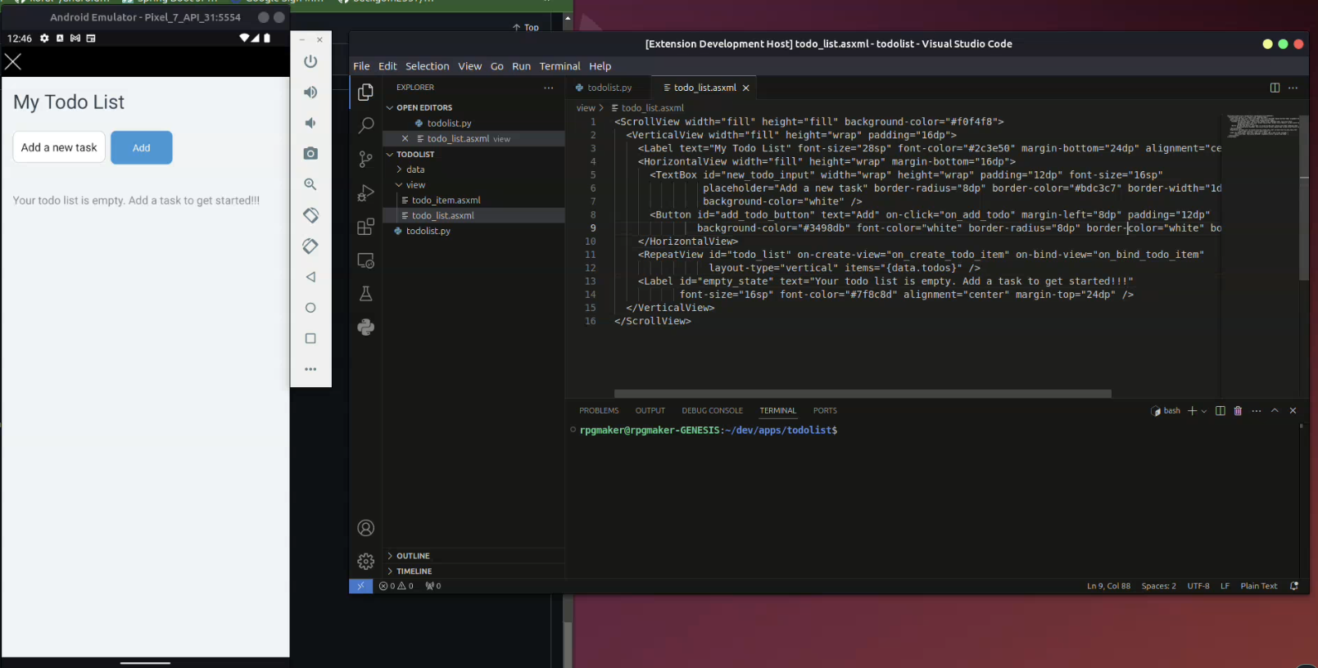
Task: Open the Manage gear menu
Action: pyautogui.click(x=366, y=562)
